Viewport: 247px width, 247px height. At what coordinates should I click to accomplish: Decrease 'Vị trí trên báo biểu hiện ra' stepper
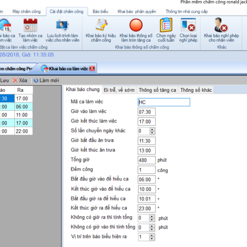point(152,238)
